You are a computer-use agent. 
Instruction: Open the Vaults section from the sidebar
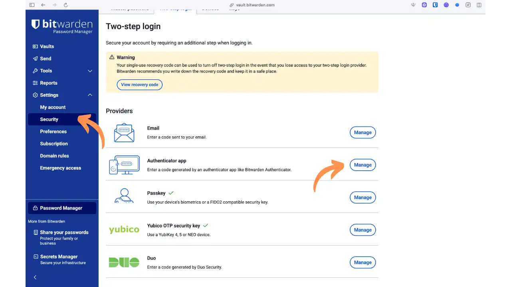click(x=46, y=46)
